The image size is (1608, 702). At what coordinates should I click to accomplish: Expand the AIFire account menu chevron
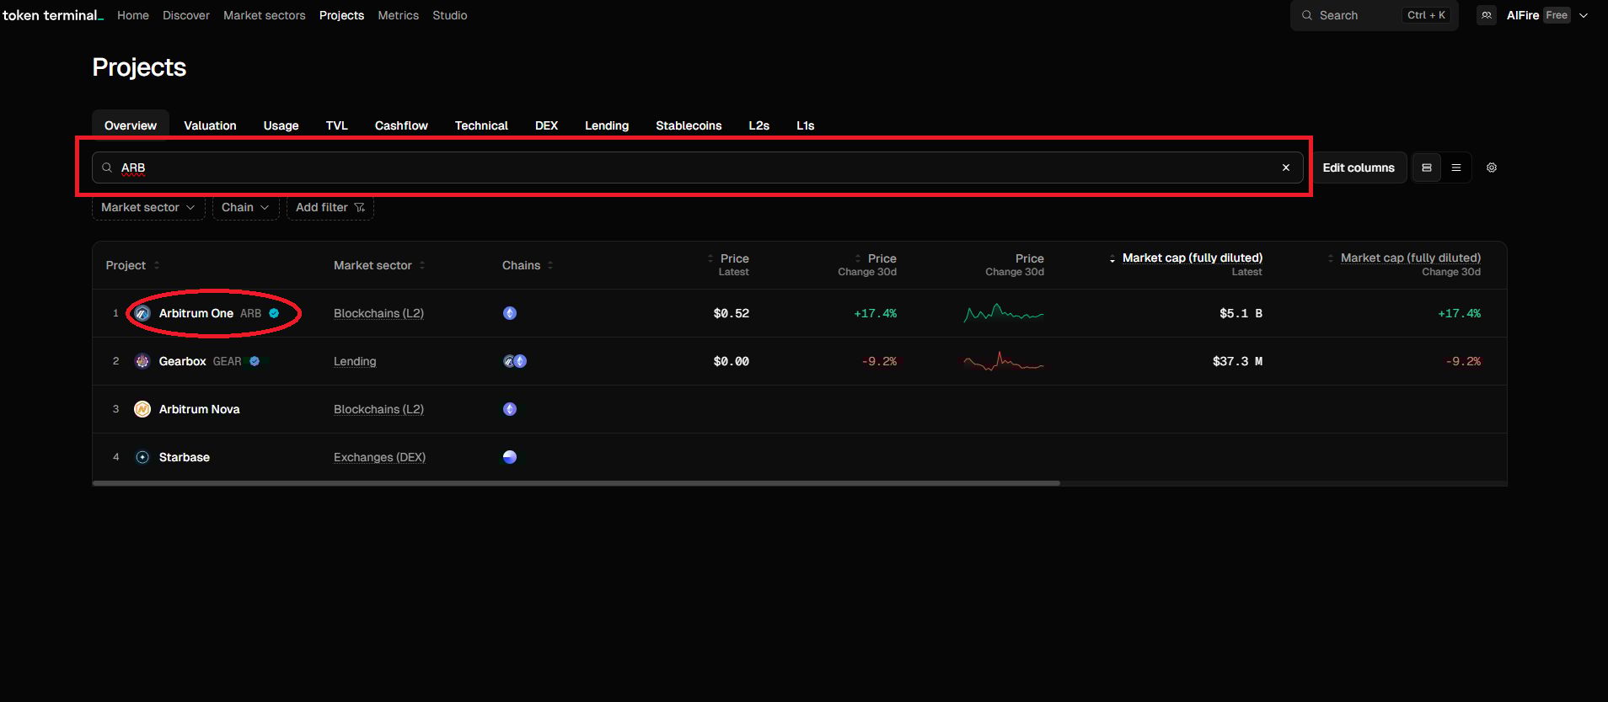[1584, 15]
